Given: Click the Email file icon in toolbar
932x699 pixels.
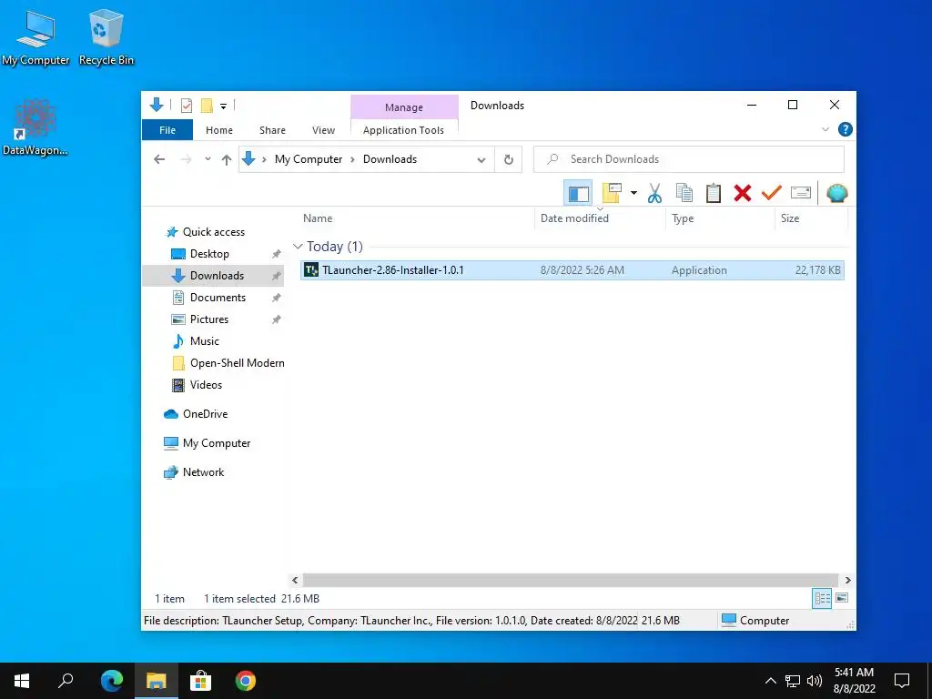Looking at the screenshot, I should coord(801,193).
